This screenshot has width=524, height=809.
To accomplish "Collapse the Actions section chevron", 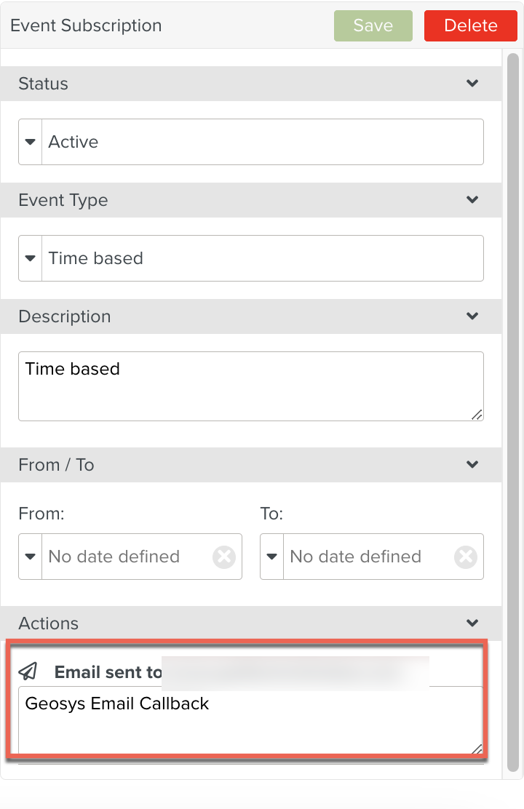I will tap(472, 623).
